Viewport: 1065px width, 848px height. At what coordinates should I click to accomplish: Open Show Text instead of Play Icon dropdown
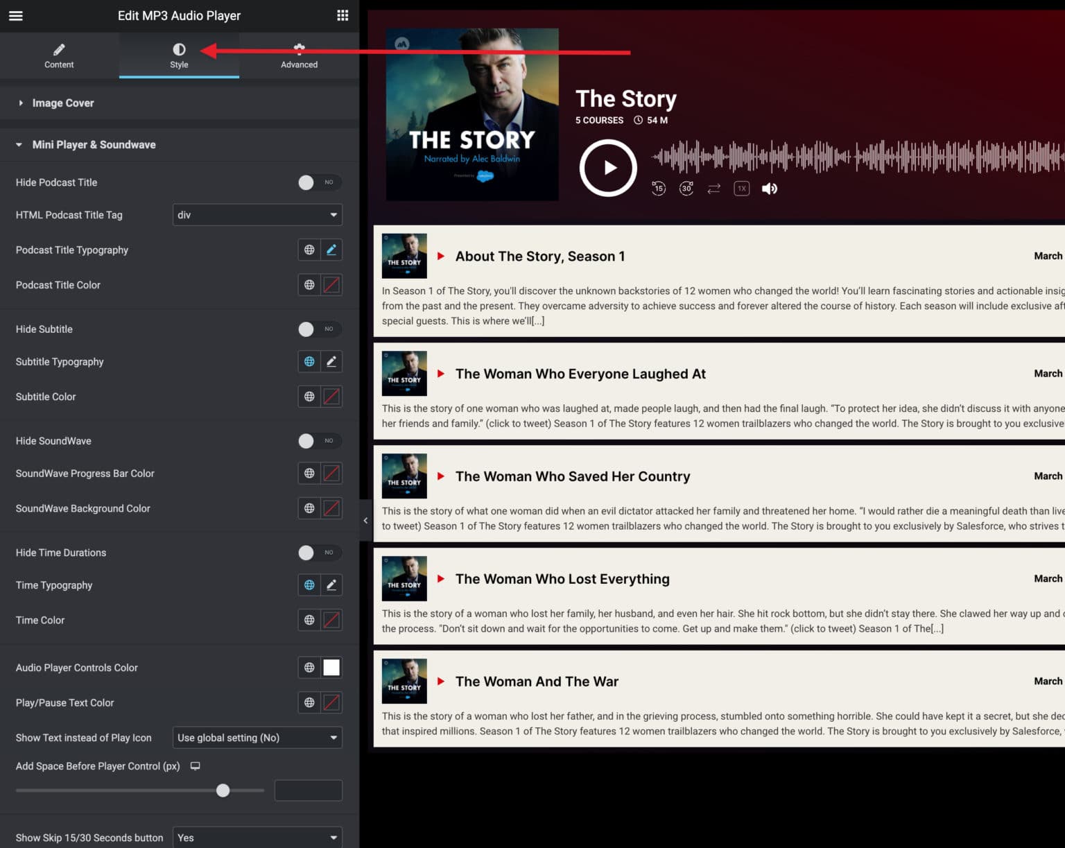tap(257, 738)
